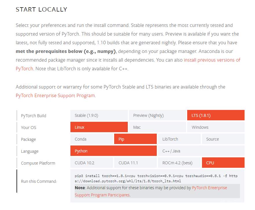Open the Enterprise Support Program Participants link
This screenshot has width=255, height=210.
click(x=209, y=188)
